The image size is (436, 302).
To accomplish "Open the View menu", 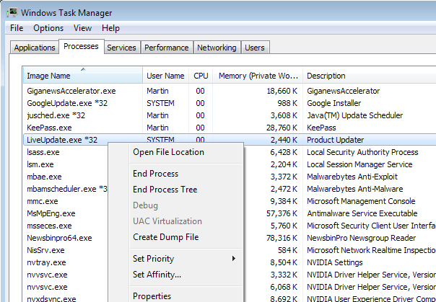I will [82, 28].
